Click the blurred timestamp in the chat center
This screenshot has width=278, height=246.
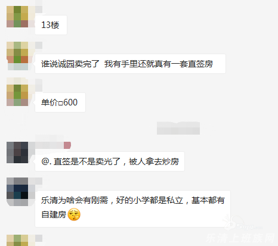coord(178,128)
